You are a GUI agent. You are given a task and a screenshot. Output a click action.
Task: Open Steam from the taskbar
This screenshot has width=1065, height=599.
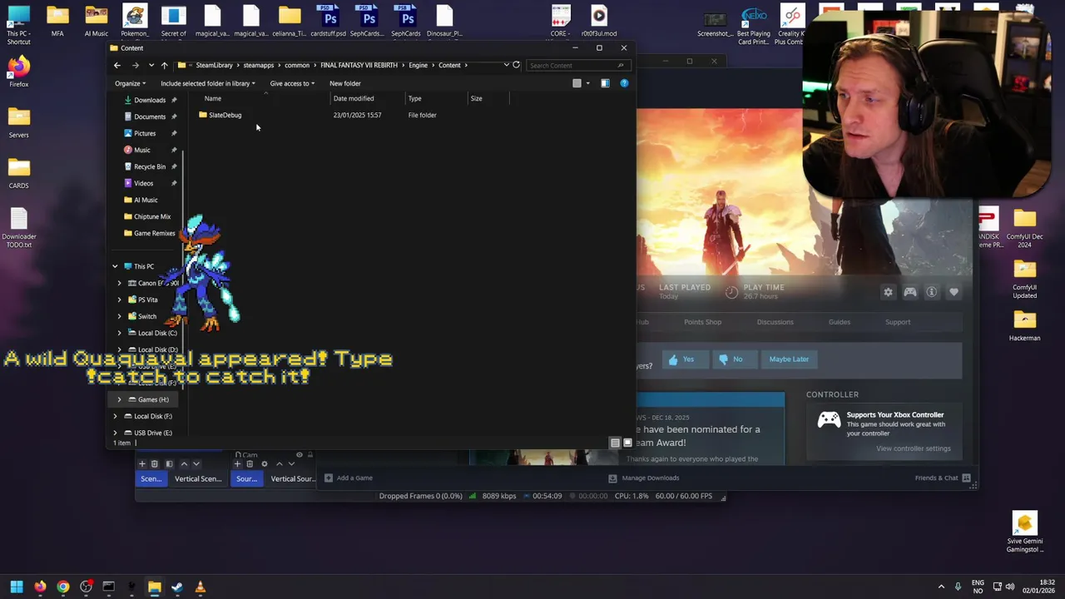pyautogui.click(x=177, y=587)
